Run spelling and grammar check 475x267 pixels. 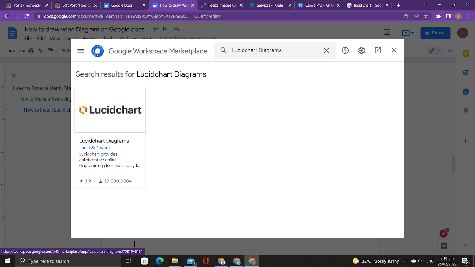pyautogui.click(x=41, y=51)
